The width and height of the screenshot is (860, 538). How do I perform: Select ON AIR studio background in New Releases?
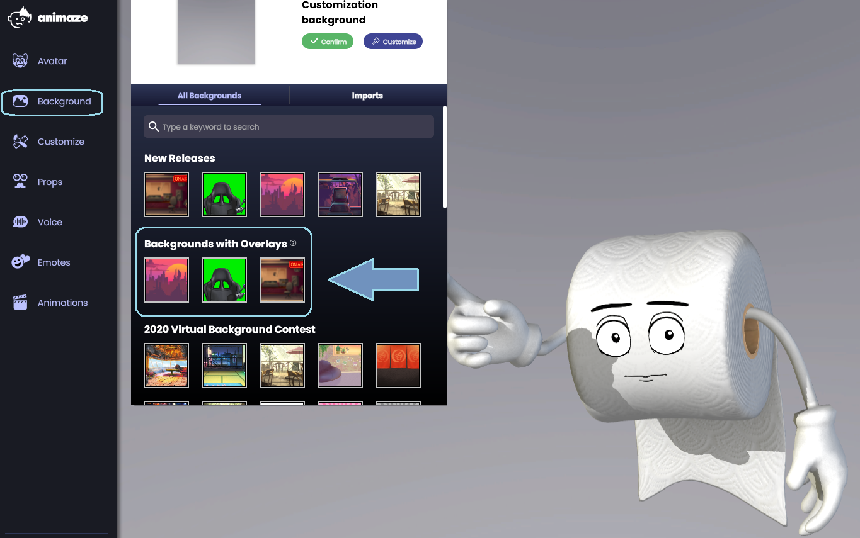tap(166, 194)
